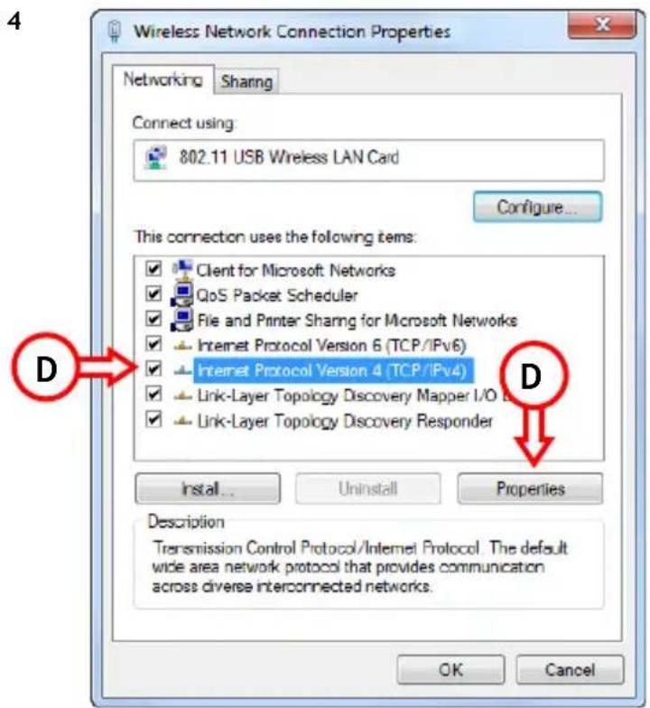Select Internet Protocol Version 4 list item
The height and width of the screenshot is (708, 650).
332,370
